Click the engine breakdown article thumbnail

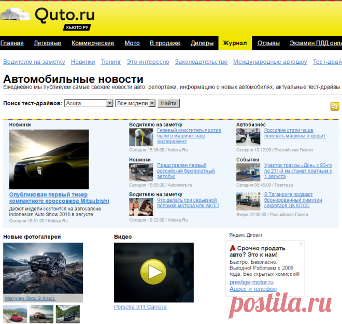pyautogui.click(x=141, y=207)
